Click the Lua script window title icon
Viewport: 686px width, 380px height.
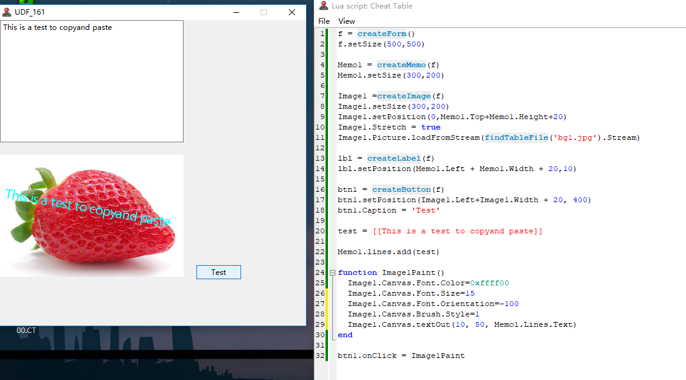click(323, 6)
